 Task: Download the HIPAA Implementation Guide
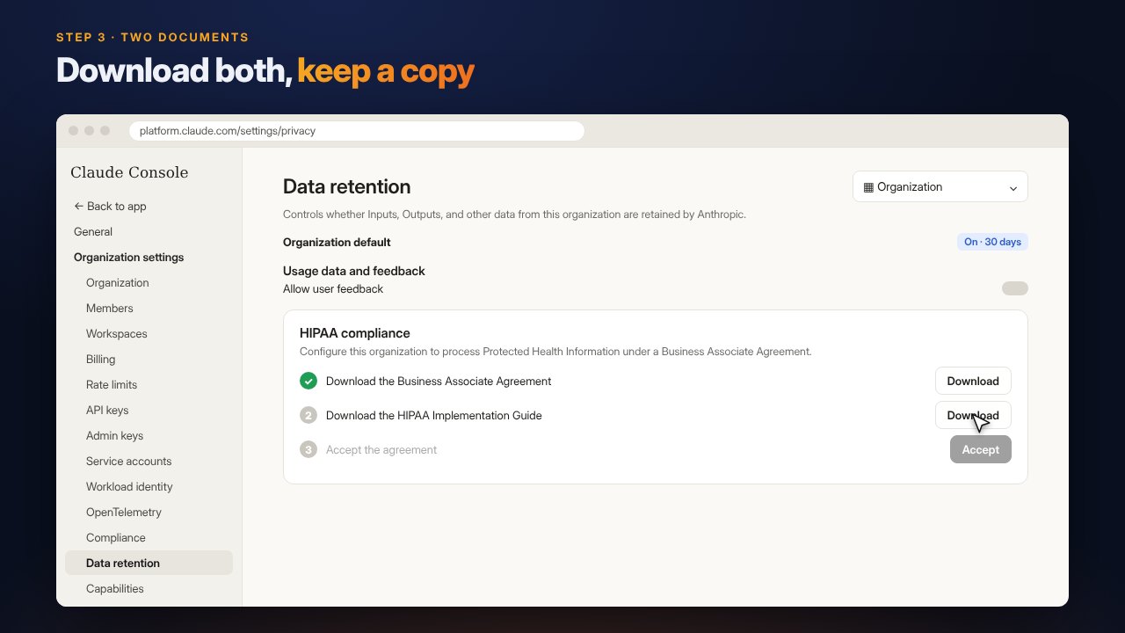click(x=973, y=415)
